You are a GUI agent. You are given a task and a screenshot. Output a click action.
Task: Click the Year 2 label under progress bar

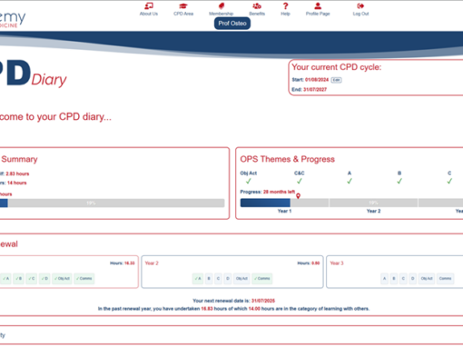tap(373, 211)
